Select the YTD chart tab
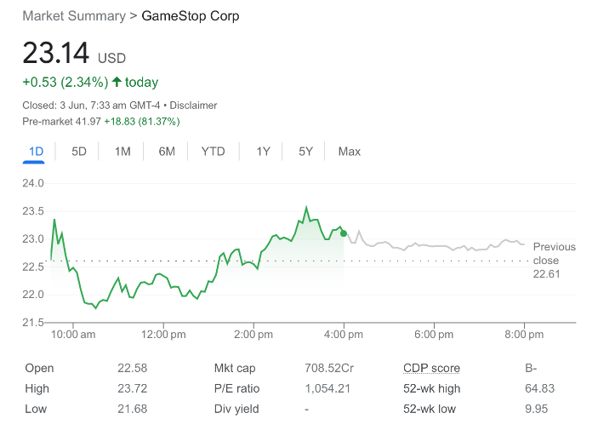 [x=213, y=152]
